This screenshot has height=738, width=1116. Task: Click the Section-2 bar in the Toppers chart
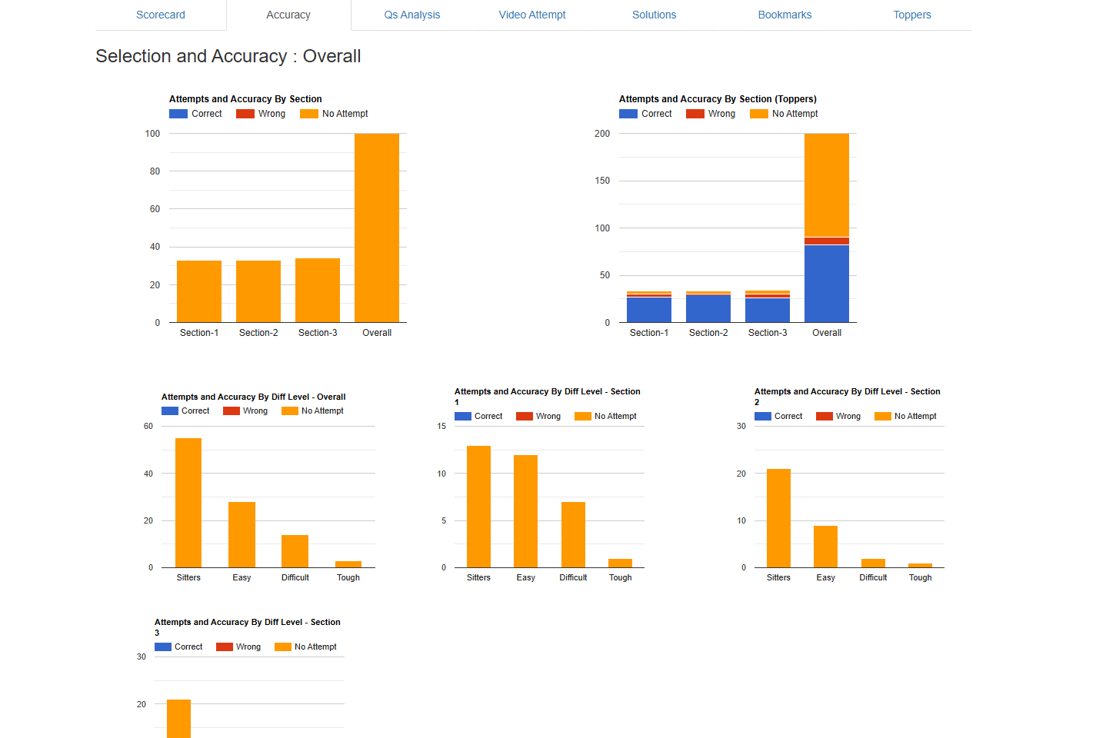[708, 308]
